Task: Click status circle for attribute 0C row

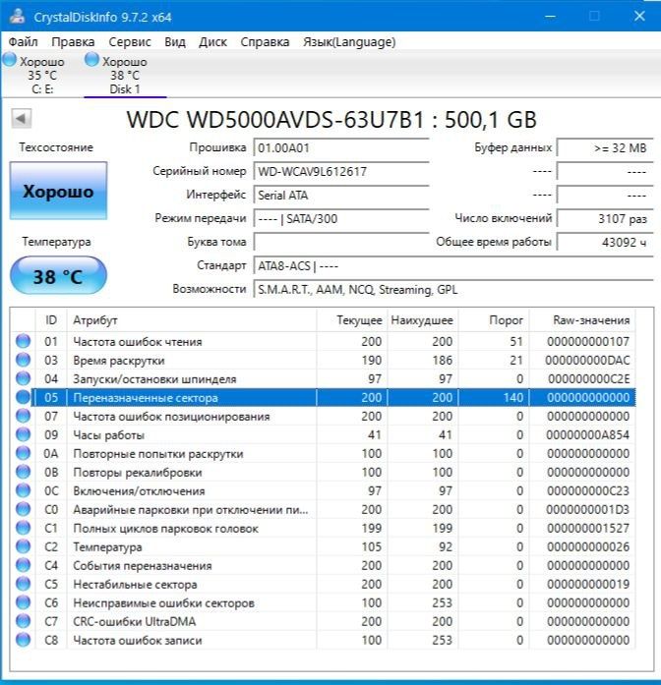Action: click(x=23, y=490)
